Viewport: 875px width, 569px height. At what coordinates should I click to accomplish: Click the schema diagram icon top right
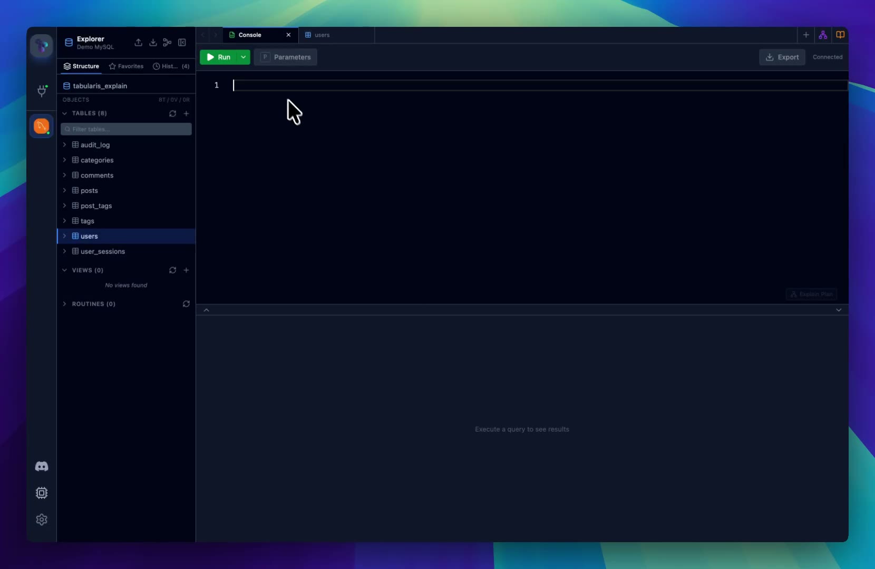[x=823, y=35]
